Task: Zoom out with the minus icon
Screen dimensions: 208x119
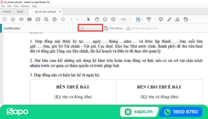Action: click(x=105, y=20)
